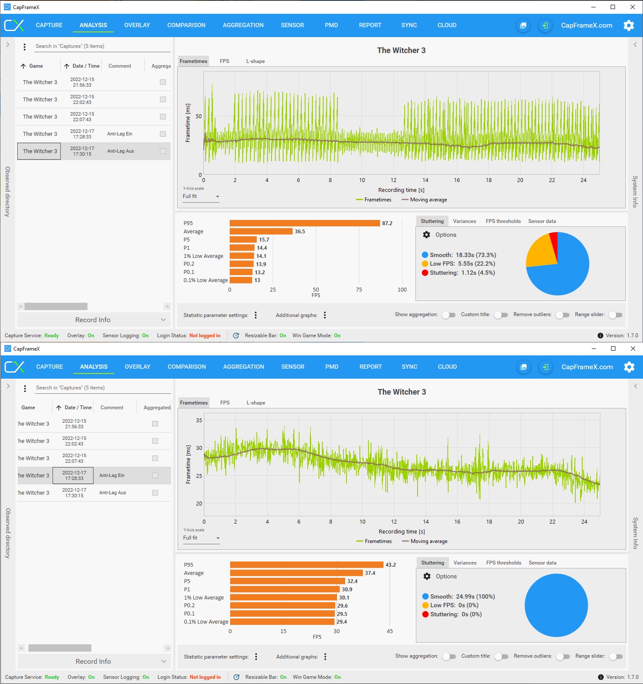This screenshot has width=643, height=684.
Task: Open three-dot menu beside bottom window search
Action: (x=25, y=388)
